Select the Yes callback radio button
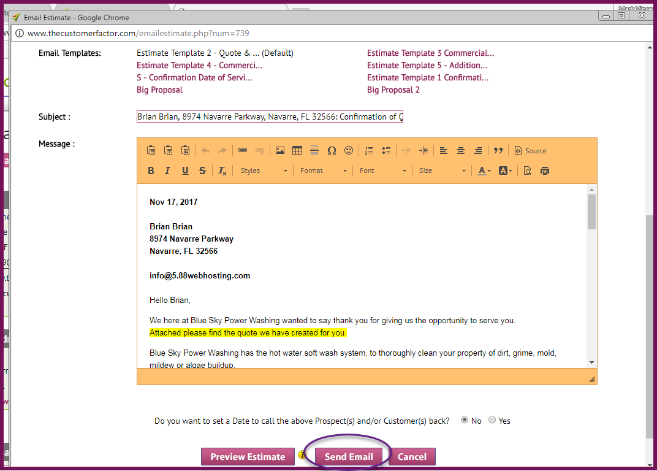The width and height of the screenshot is (657, 471). tap(492, 420)
